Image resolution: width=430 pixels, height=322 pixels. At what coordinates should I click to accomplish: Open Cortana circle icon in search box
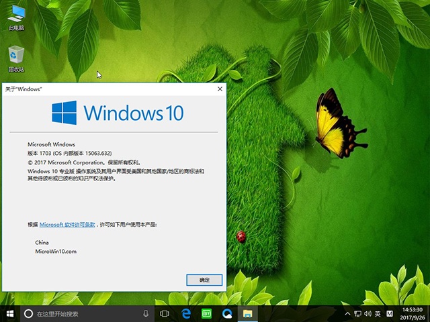[28, 314]
